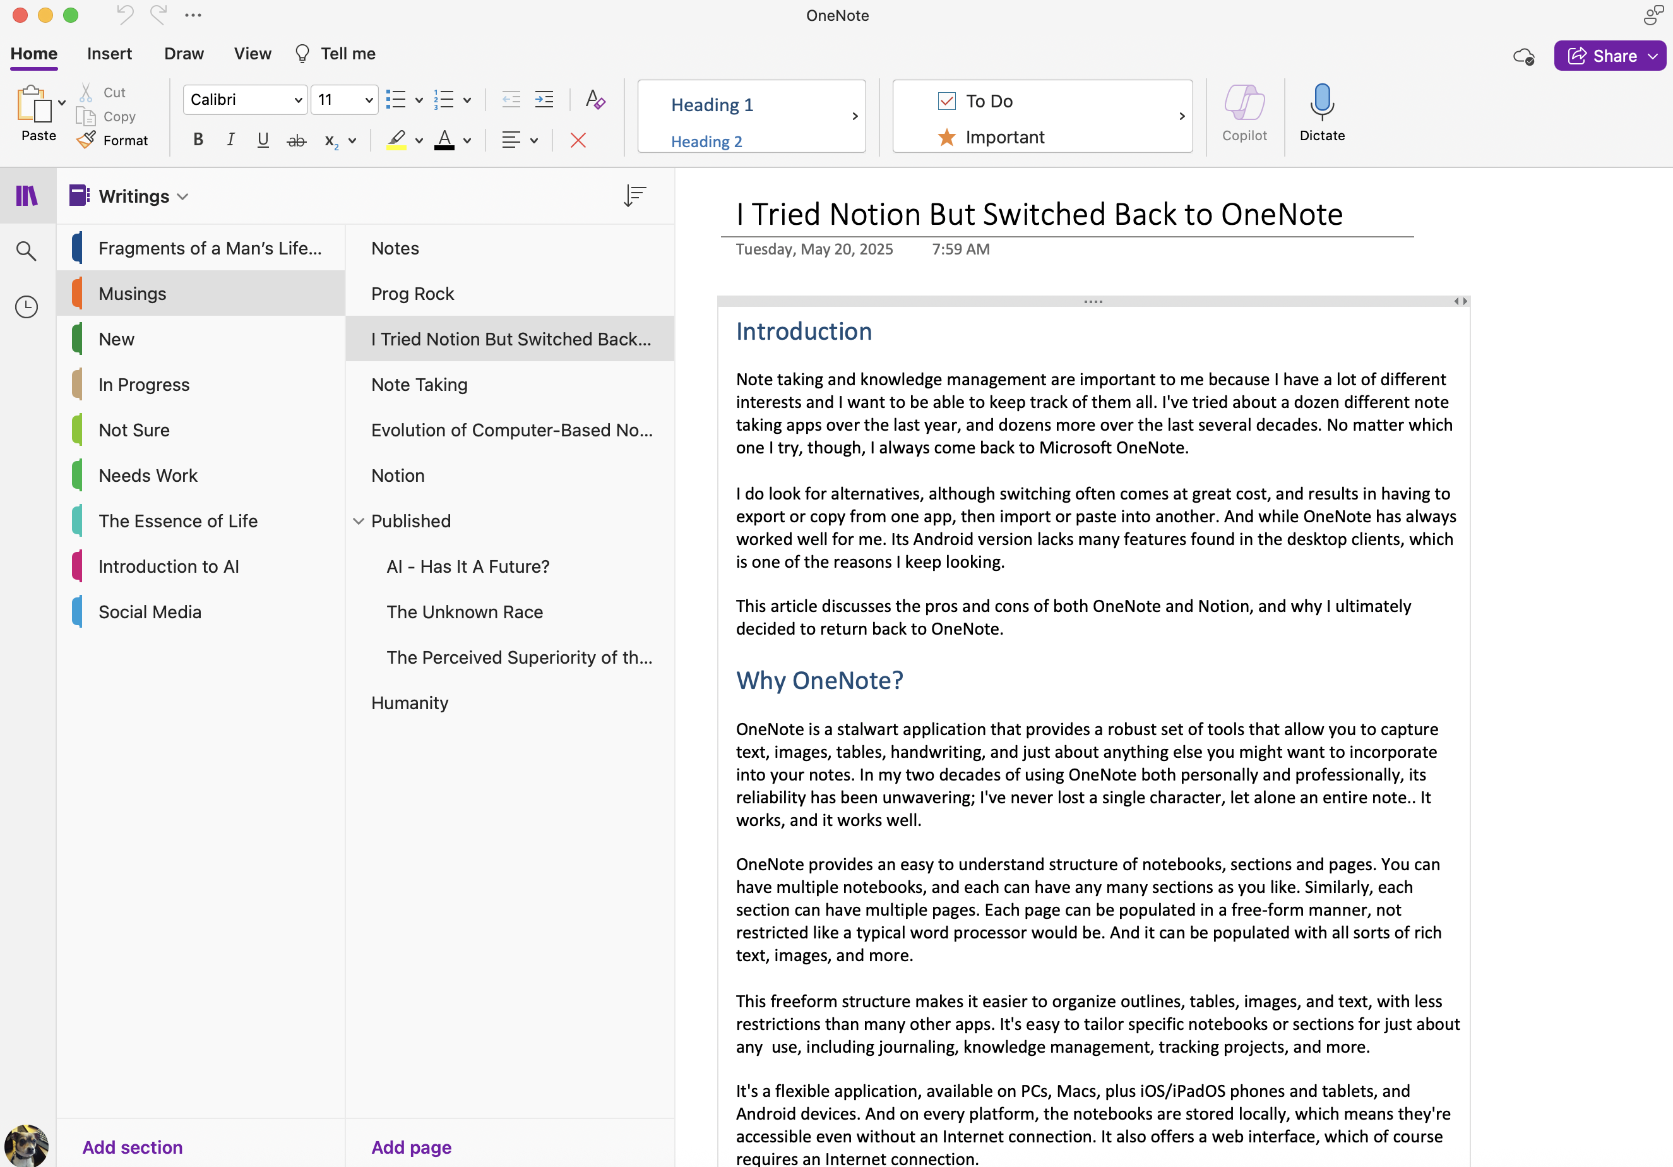
Task: Click the Undo arrow
Action: click(126, 15)
